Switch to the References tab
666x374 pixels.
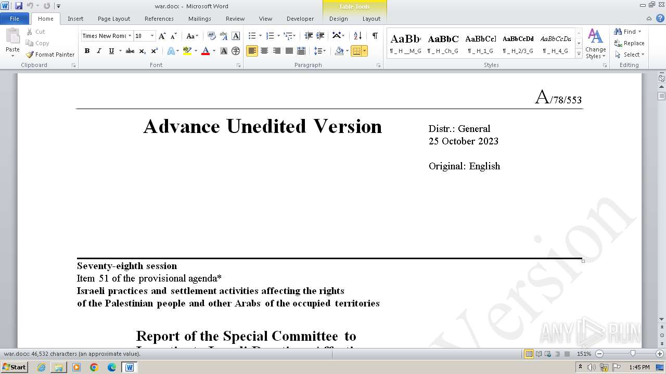[159, 19]
